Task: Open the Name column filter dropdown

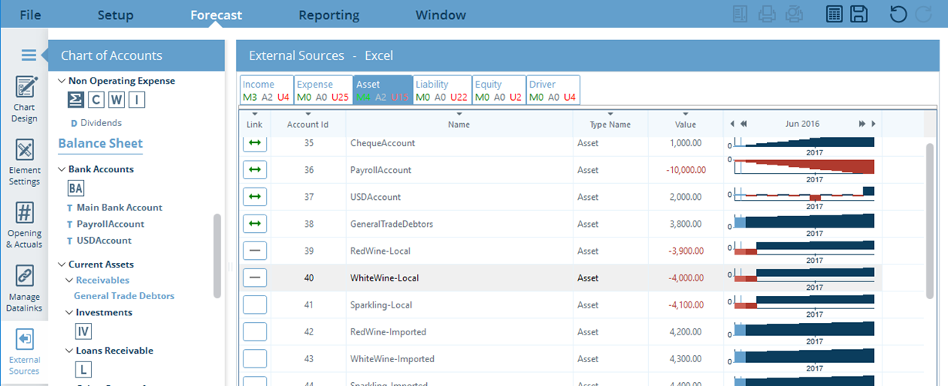Action: click(459, 115)
